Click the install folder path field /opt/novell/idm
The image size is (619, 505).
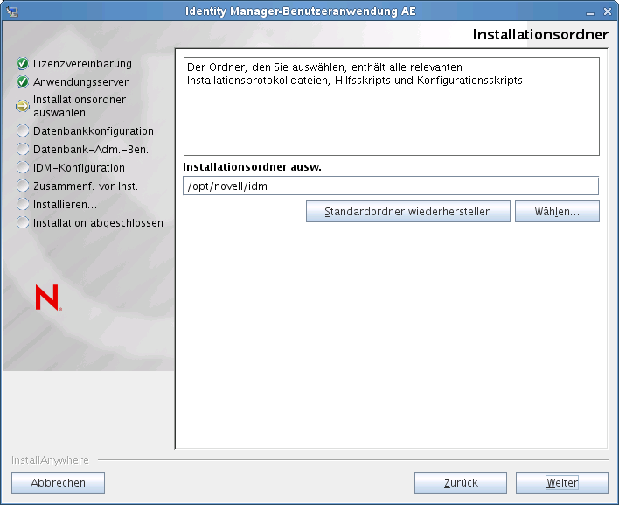pyautogui.click(x=391, y=186)
